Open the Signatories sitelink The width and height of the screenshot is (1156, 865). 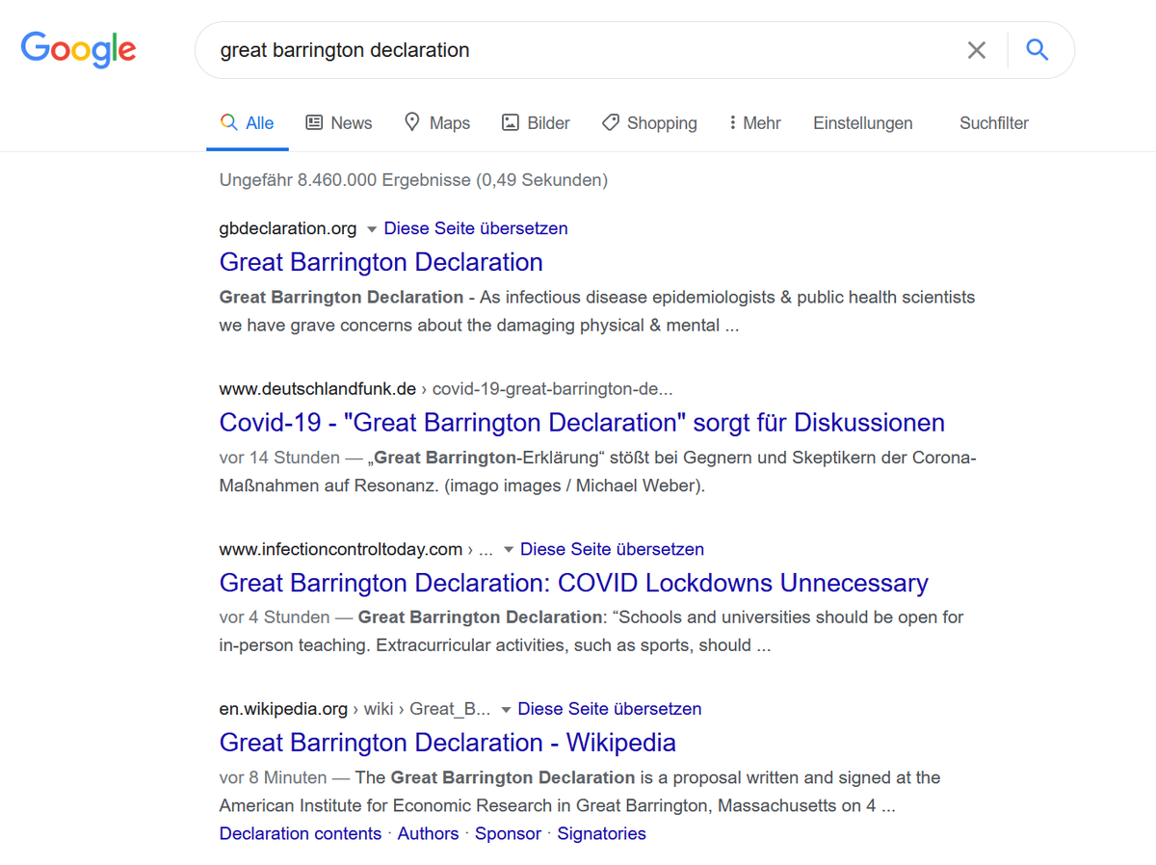(601, 833)
